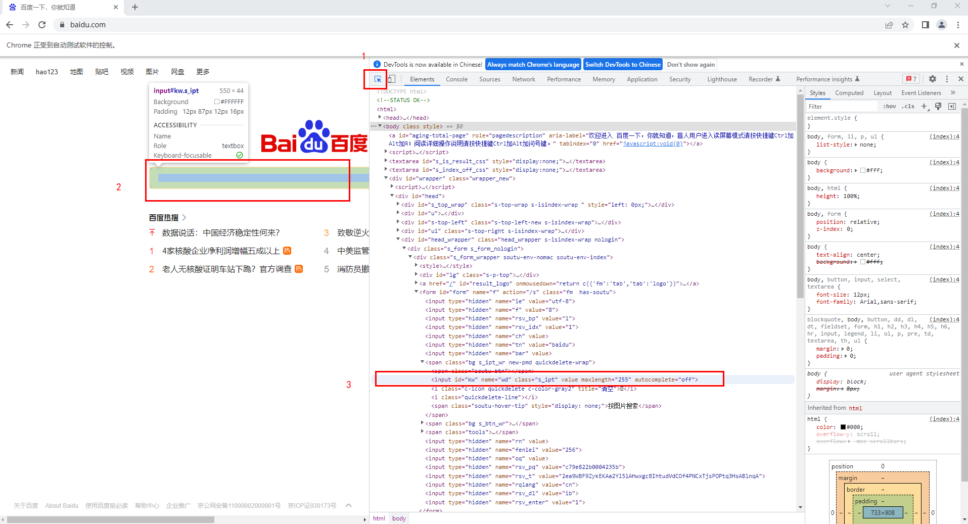Open the browser side panel

(926, 25)
